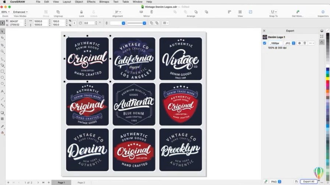This screenshot has width=330, height=185.
Task: Click the Export All button
Action: pyautogui.click(x=309, y=182)
